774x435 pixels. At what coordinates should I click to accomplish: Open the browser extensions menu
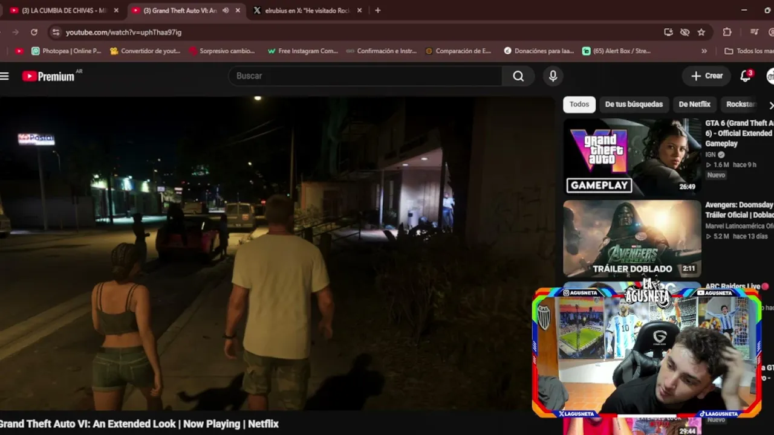[727, 32]
